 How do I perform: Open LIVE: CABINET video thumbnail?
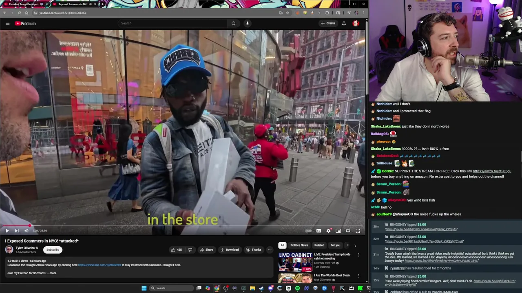click(295, 262)
